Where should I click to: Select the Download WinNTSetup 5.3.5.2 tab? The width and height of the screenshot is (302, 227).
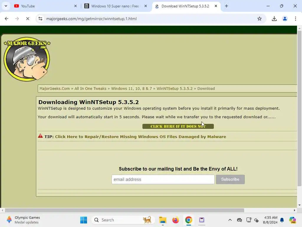pos(185,6)
